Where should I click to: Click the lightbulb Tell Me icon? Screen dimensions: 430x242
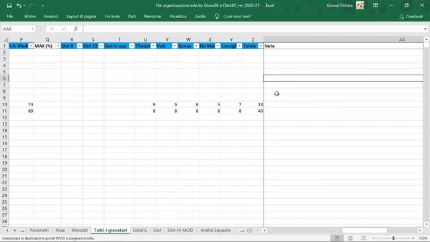tap(217, 16)
